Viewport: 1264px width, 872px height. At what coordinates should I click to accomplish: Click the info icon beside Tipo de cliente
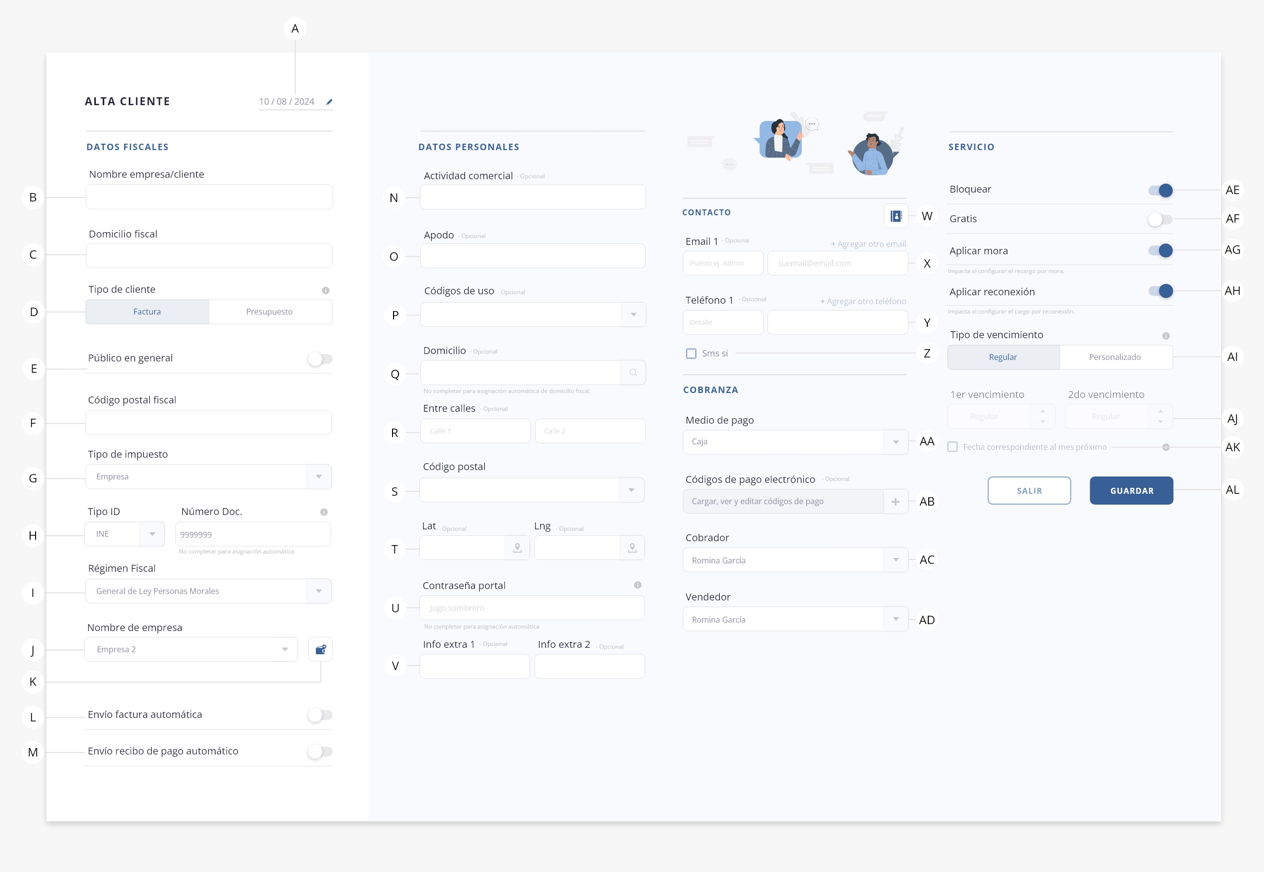coord(325,290)
